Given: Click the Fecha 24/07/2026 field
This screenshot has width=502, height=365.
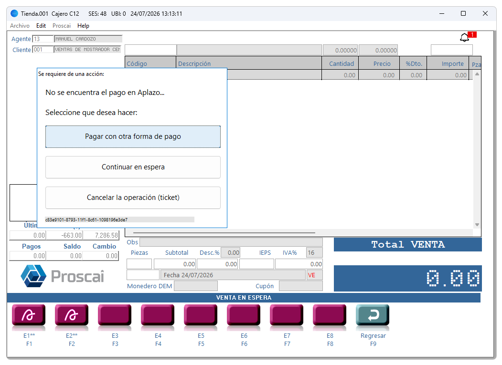Looking at the screenshot, I should point(233,275).
